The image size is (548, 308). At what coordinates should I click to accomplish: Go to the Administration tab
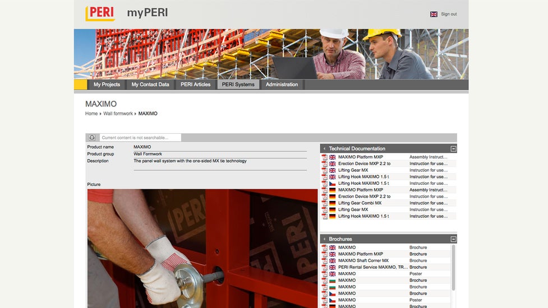(x=282, y=85)
